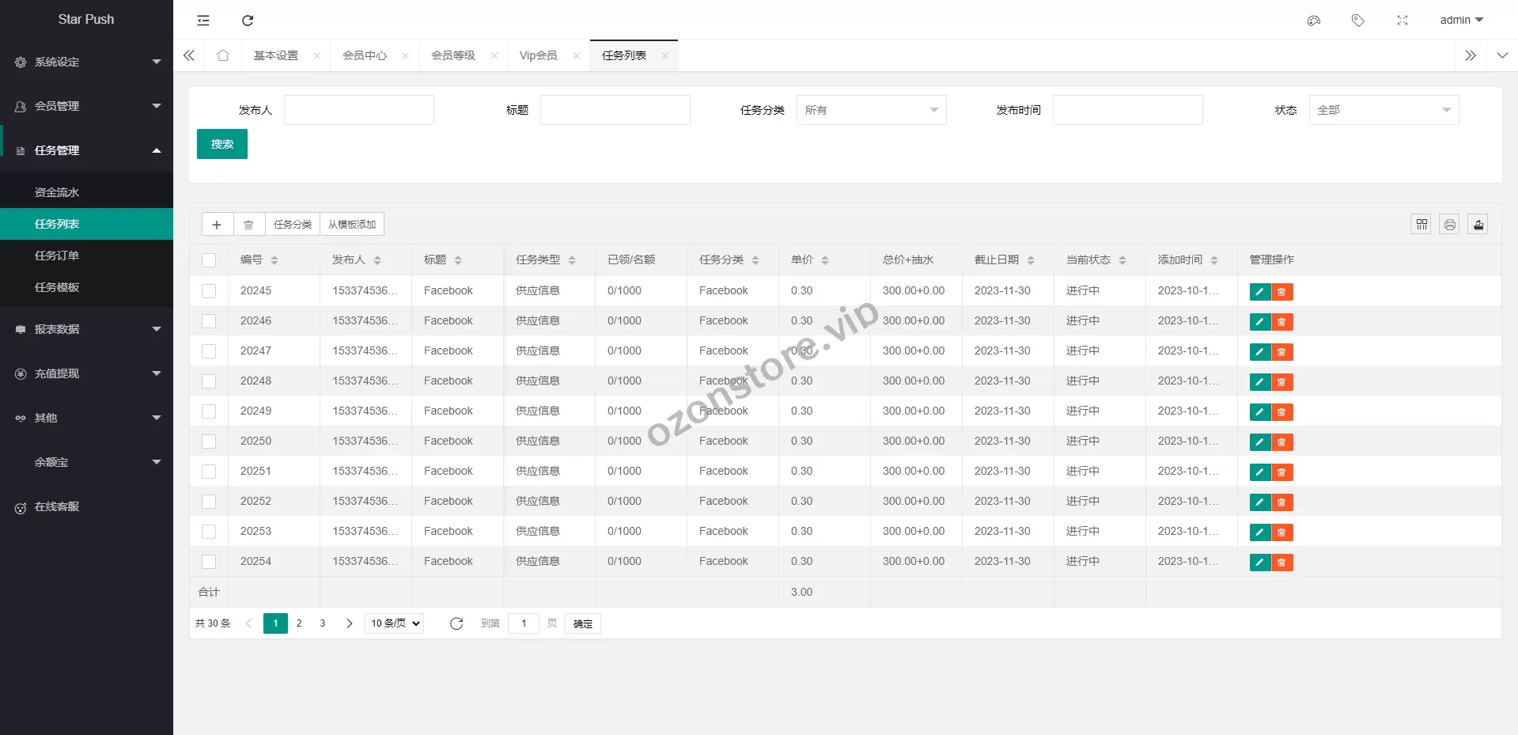Open the 状态 status dropdown
Image resolution: width=1518 pixels, height=735 pixels.
[x=1384, y=110]
